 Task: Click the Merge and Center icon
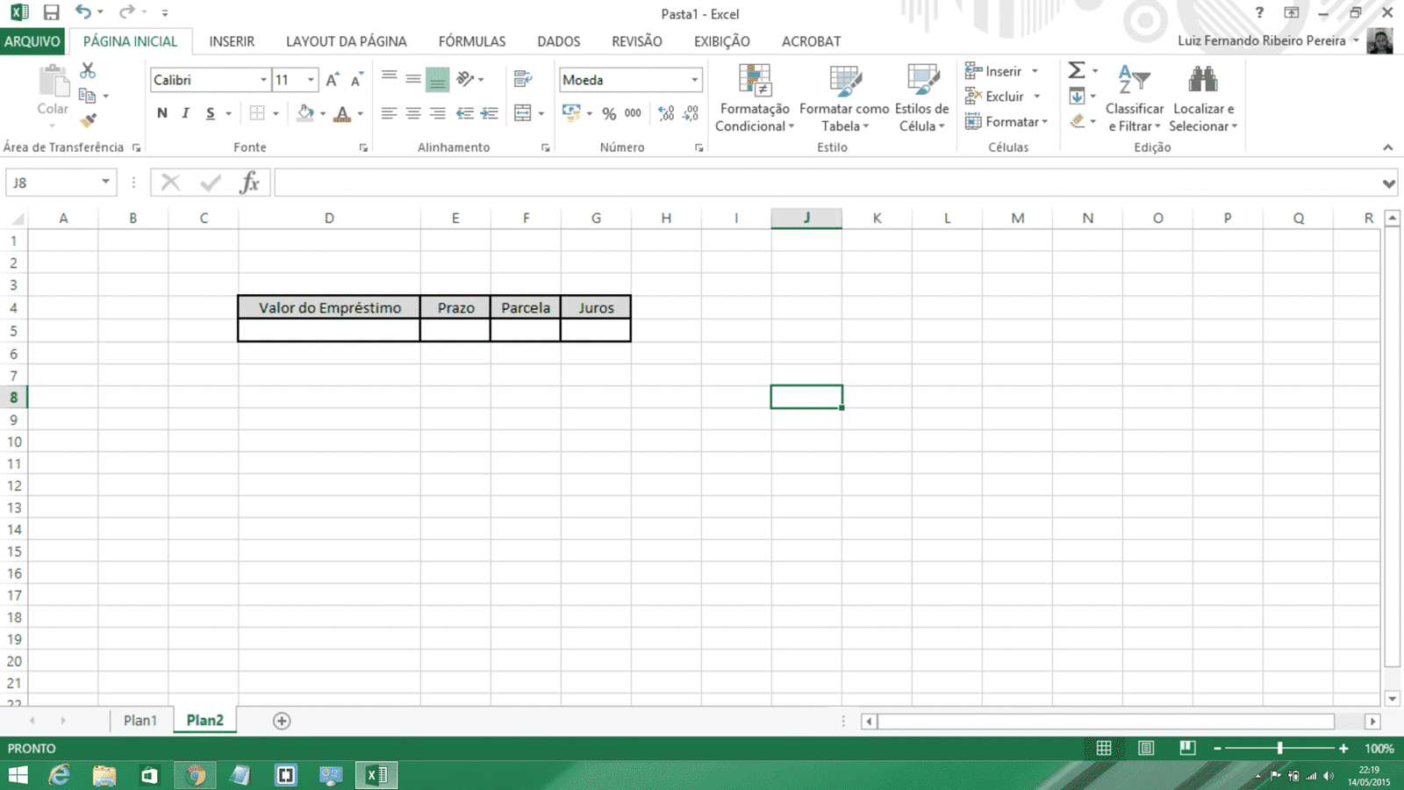tap(523, 113)
